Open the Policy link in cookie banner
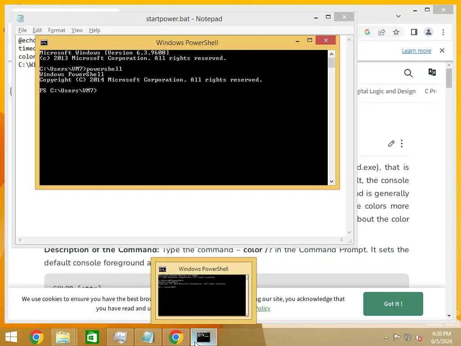This screenshot has height=346, width=461. tap(263, 308)
